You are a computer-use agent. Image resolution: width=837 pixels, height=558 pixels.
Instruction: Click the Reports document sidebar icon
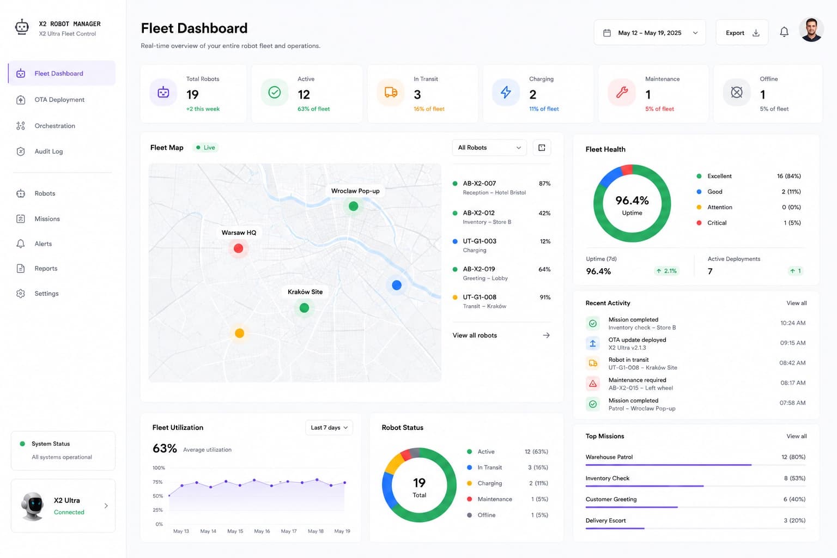point(21,269)
